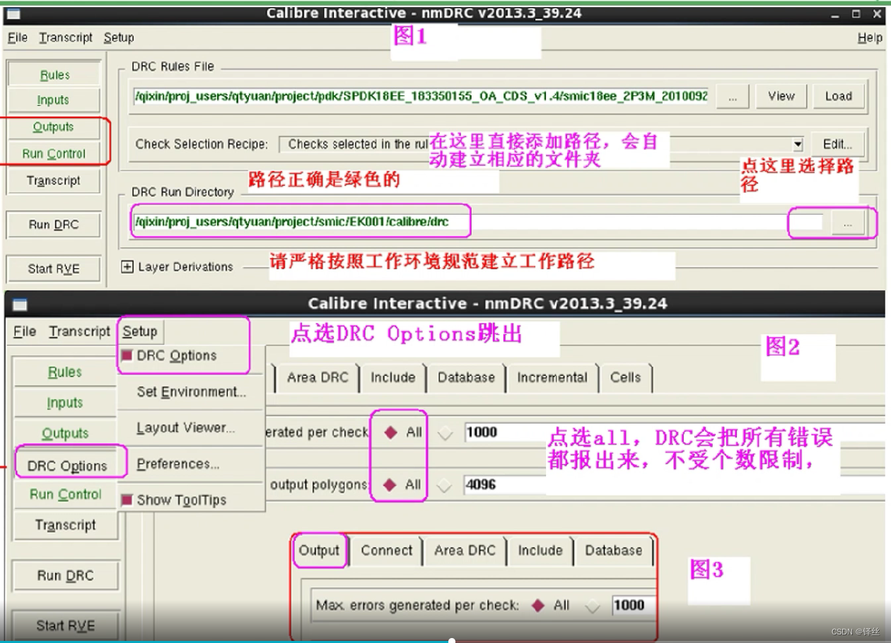
Task: Open window menu icon in 图2 title bar
Action: coord(20,305)
